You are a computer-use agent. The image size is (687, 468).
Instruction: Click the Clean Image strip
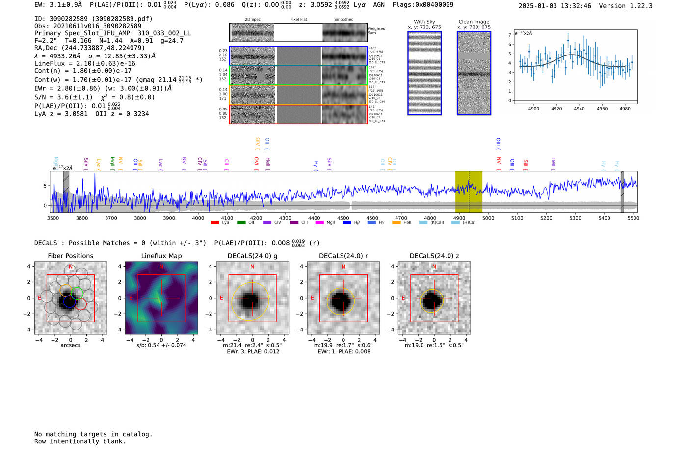point(474,73)
